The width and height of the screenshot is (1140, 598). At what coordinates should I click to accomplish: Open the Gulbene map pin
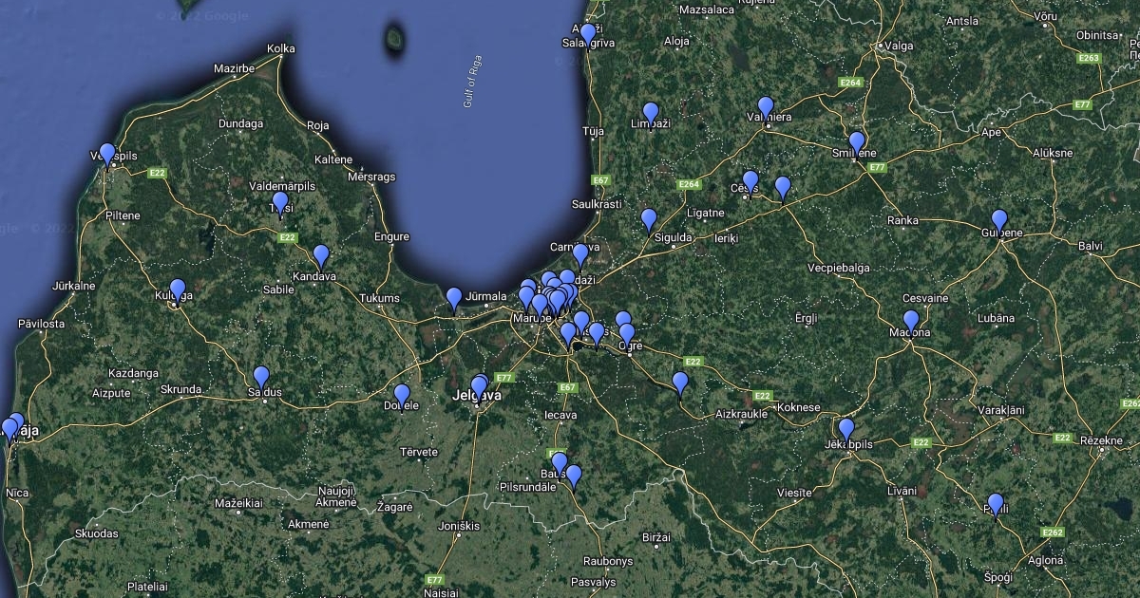999,220
